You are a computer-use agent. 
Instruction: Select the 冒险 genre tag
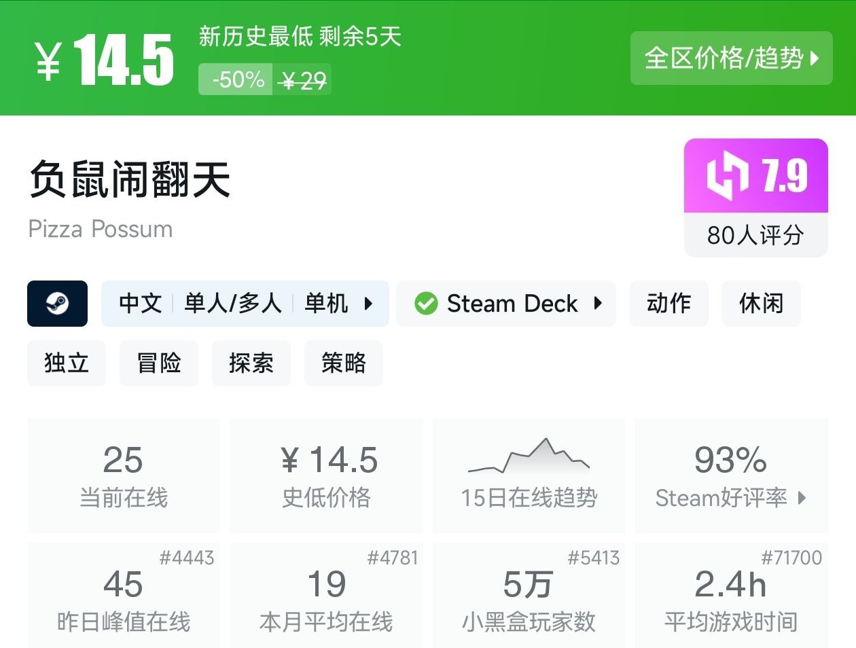coord(159,363)
